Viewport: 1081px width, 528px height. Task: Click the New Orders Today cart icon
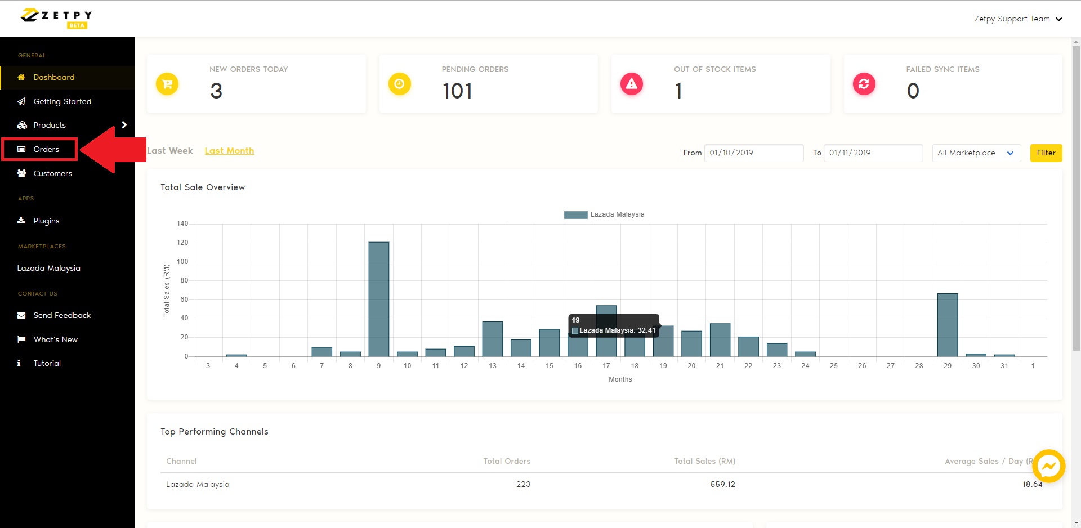(x=167, y=84)
